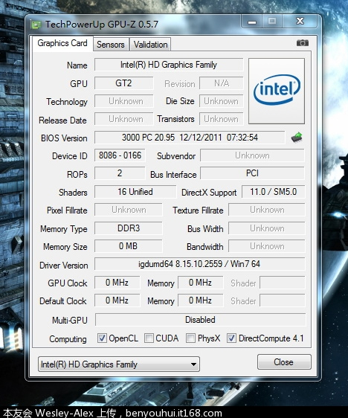Screen dimensions: 348x418
Task: Click the Driver Version field
Action: click(x=199, y=264)
